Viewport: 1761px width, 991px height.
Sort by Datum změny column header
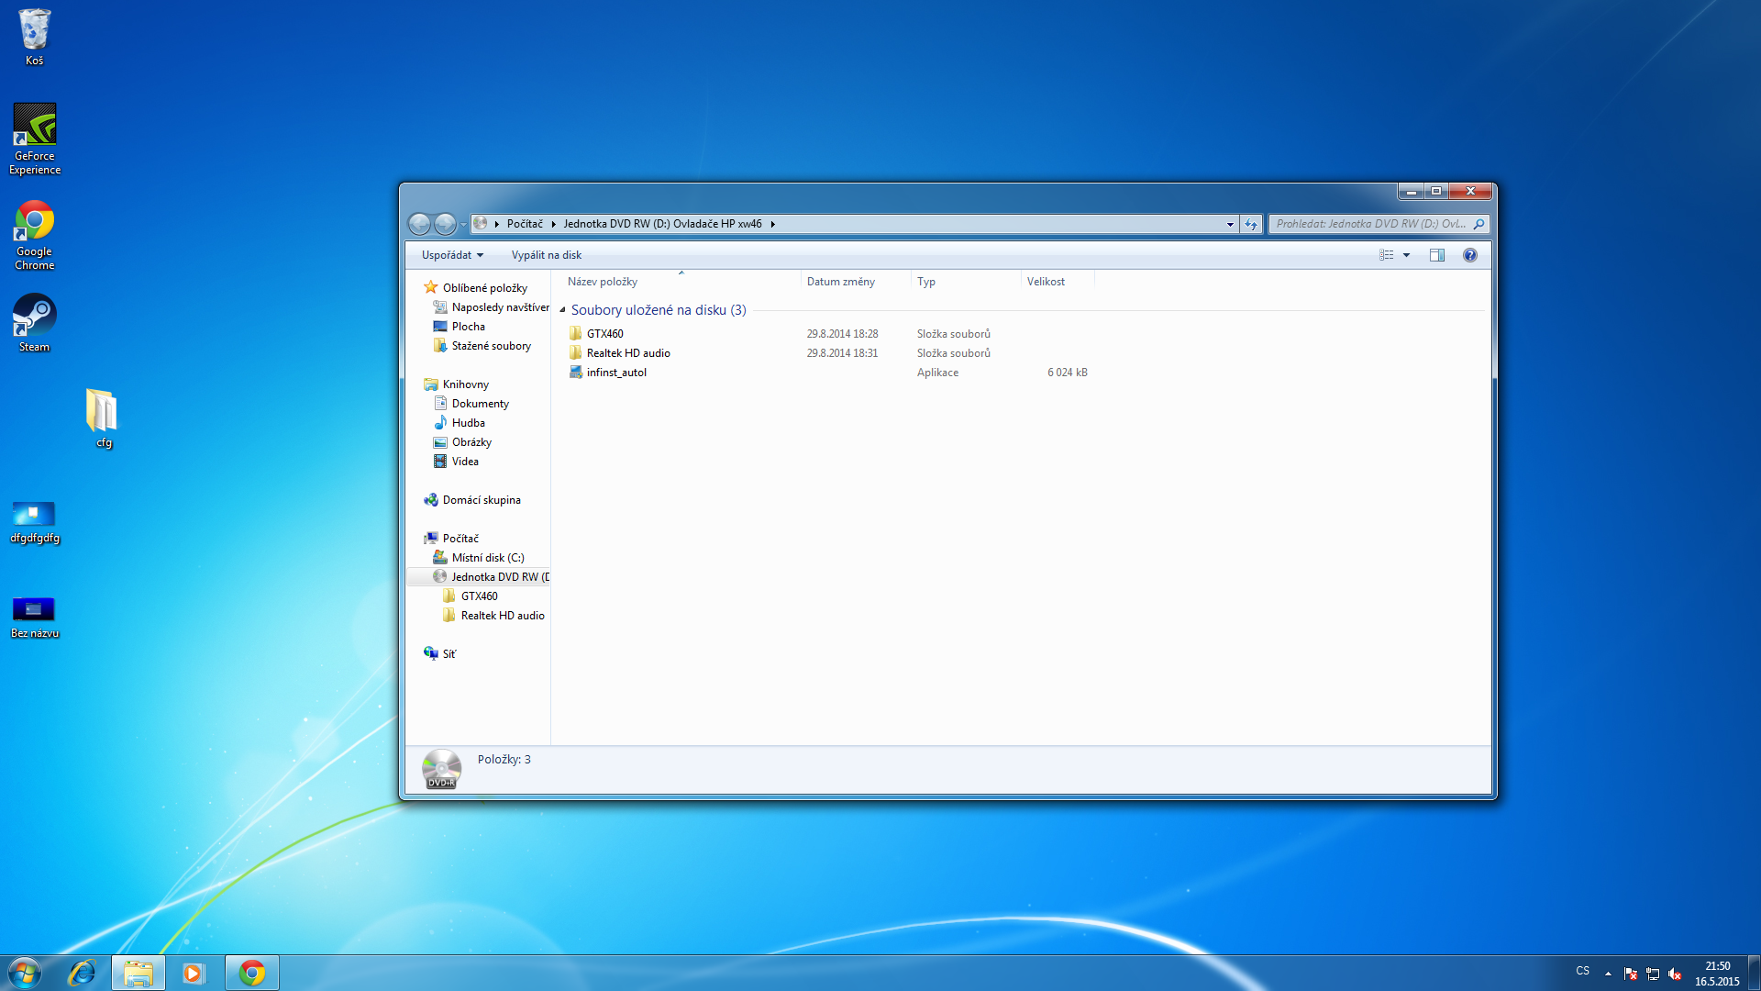(840, 282)
